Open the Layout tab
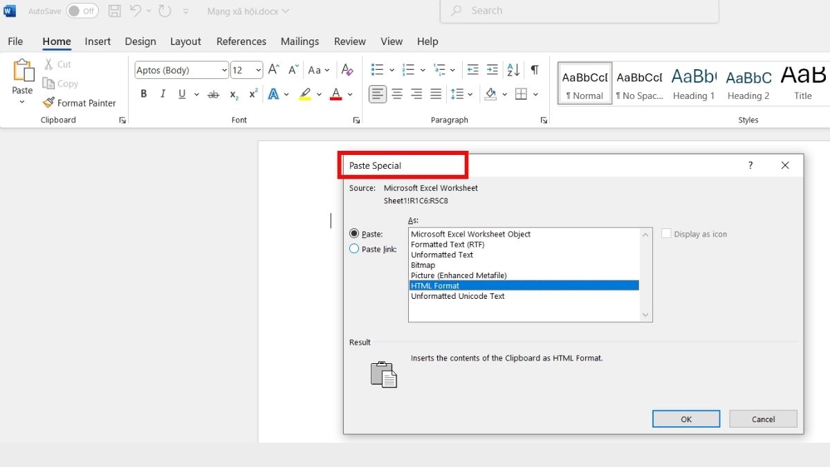830x467 pixels. click(x=185, y=42)
